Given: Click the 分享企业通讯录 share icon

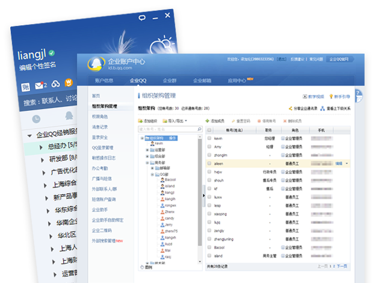Looking at the screenshot, I should 291,108.
